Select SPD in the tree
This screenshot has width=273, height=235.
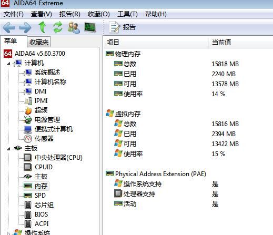[40, 196]
